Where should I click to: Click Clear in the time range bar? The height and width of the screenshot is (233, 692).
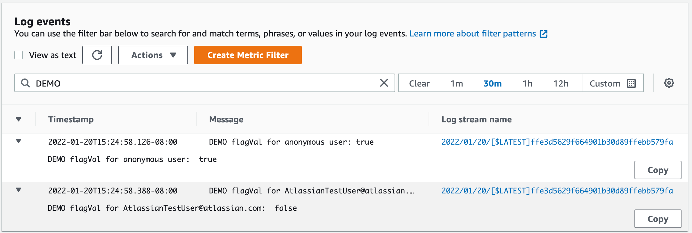[419, 83]
